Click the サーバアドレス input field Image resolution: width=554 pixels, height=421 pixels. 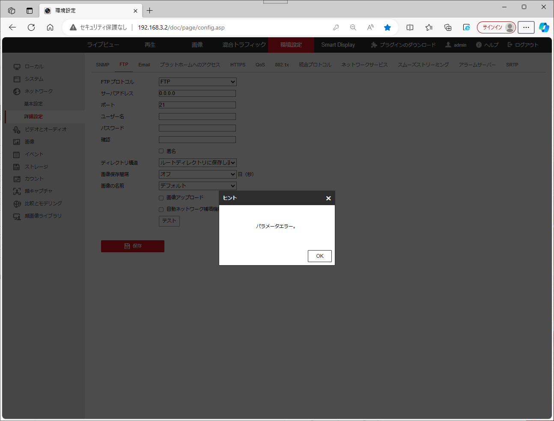pyautogui.click(x=197, y=93)
